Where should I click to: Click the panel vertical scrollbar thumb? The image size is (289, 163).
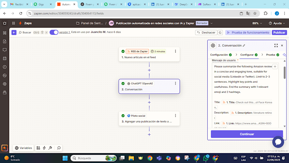[285, 73]
